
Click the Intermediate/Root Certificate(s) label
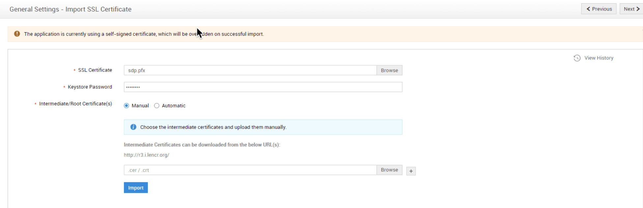pos(75,104)
